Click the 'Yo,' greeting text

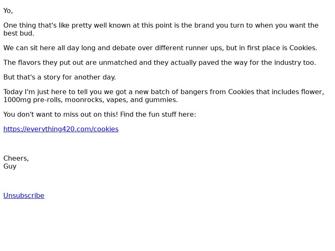point(8,11)
